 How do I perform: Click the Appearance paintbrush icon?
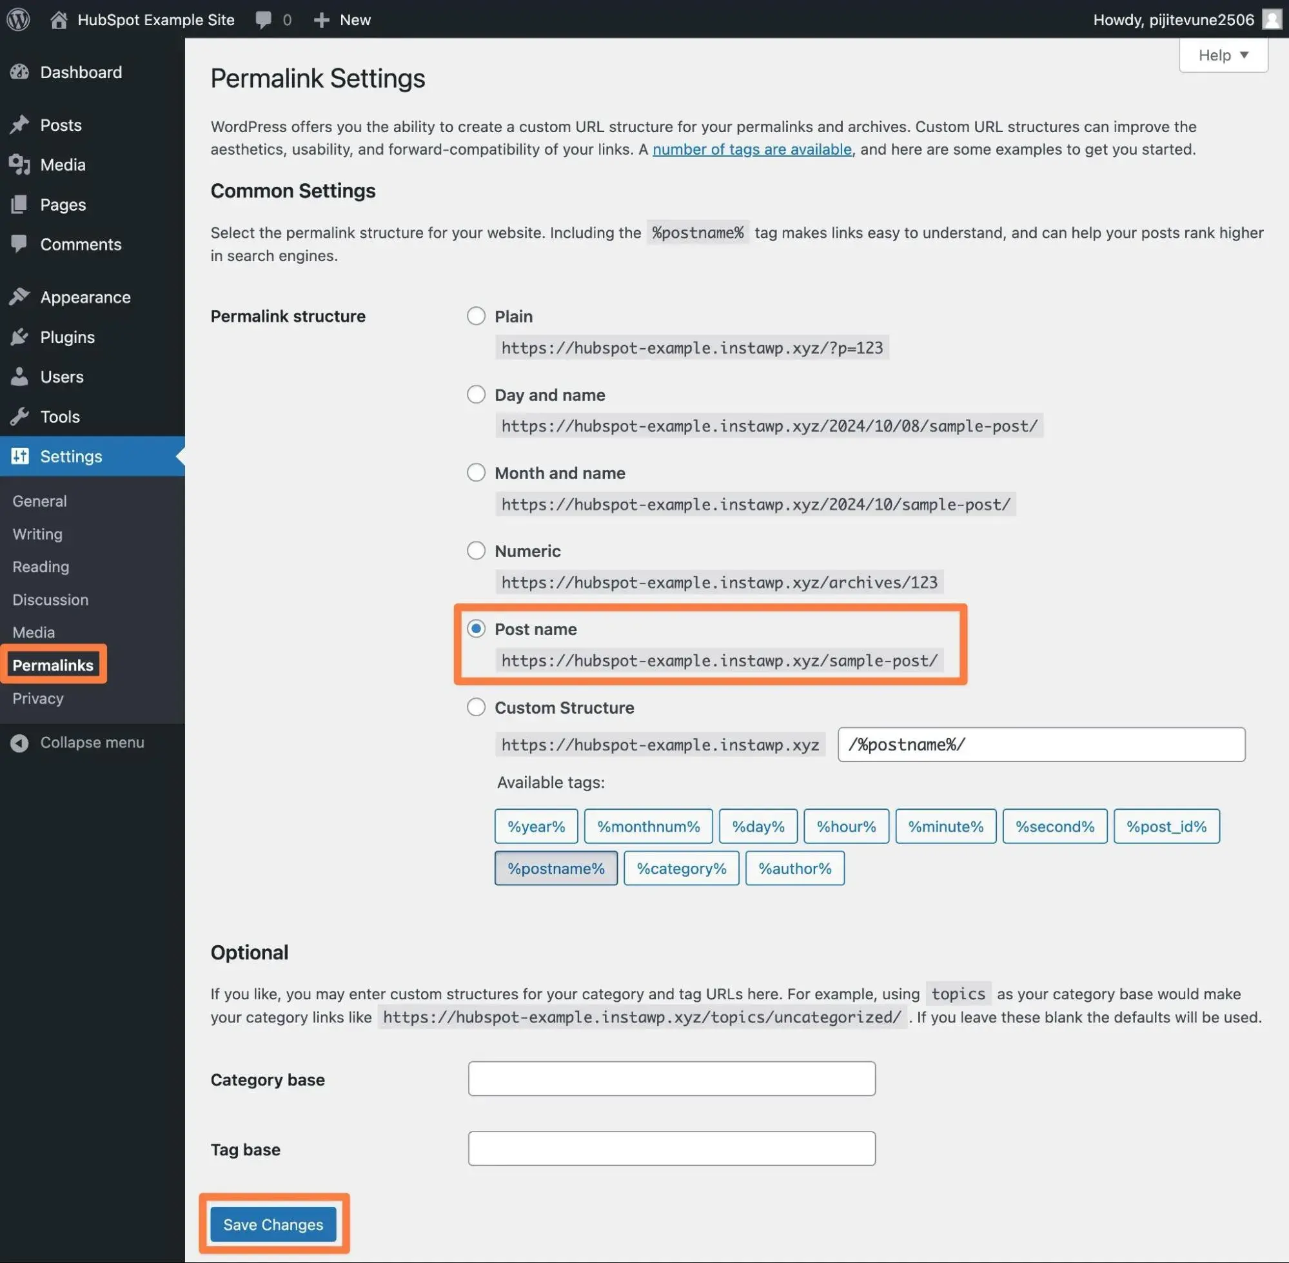[x=20, y=297]
